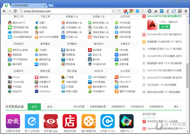Click the green 下载 button
The image size is (190, 134).
pyautogui.click(x=165, y=27)
